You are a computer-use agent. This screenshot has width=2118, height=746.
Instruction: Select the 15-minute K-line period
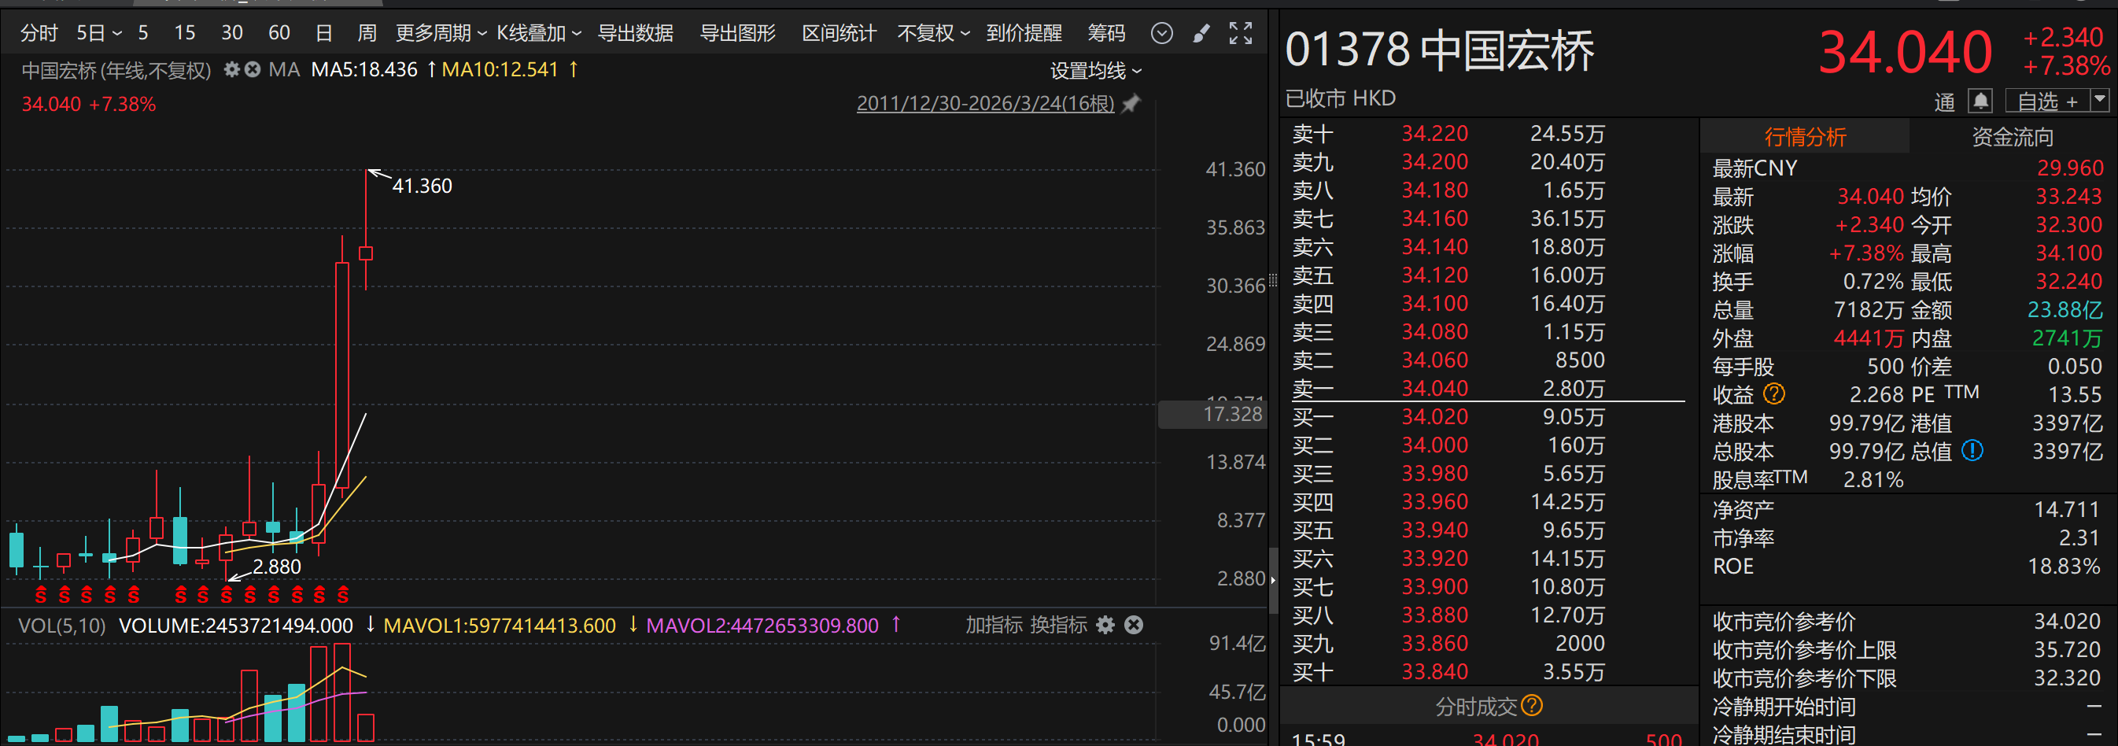[185, 33]
